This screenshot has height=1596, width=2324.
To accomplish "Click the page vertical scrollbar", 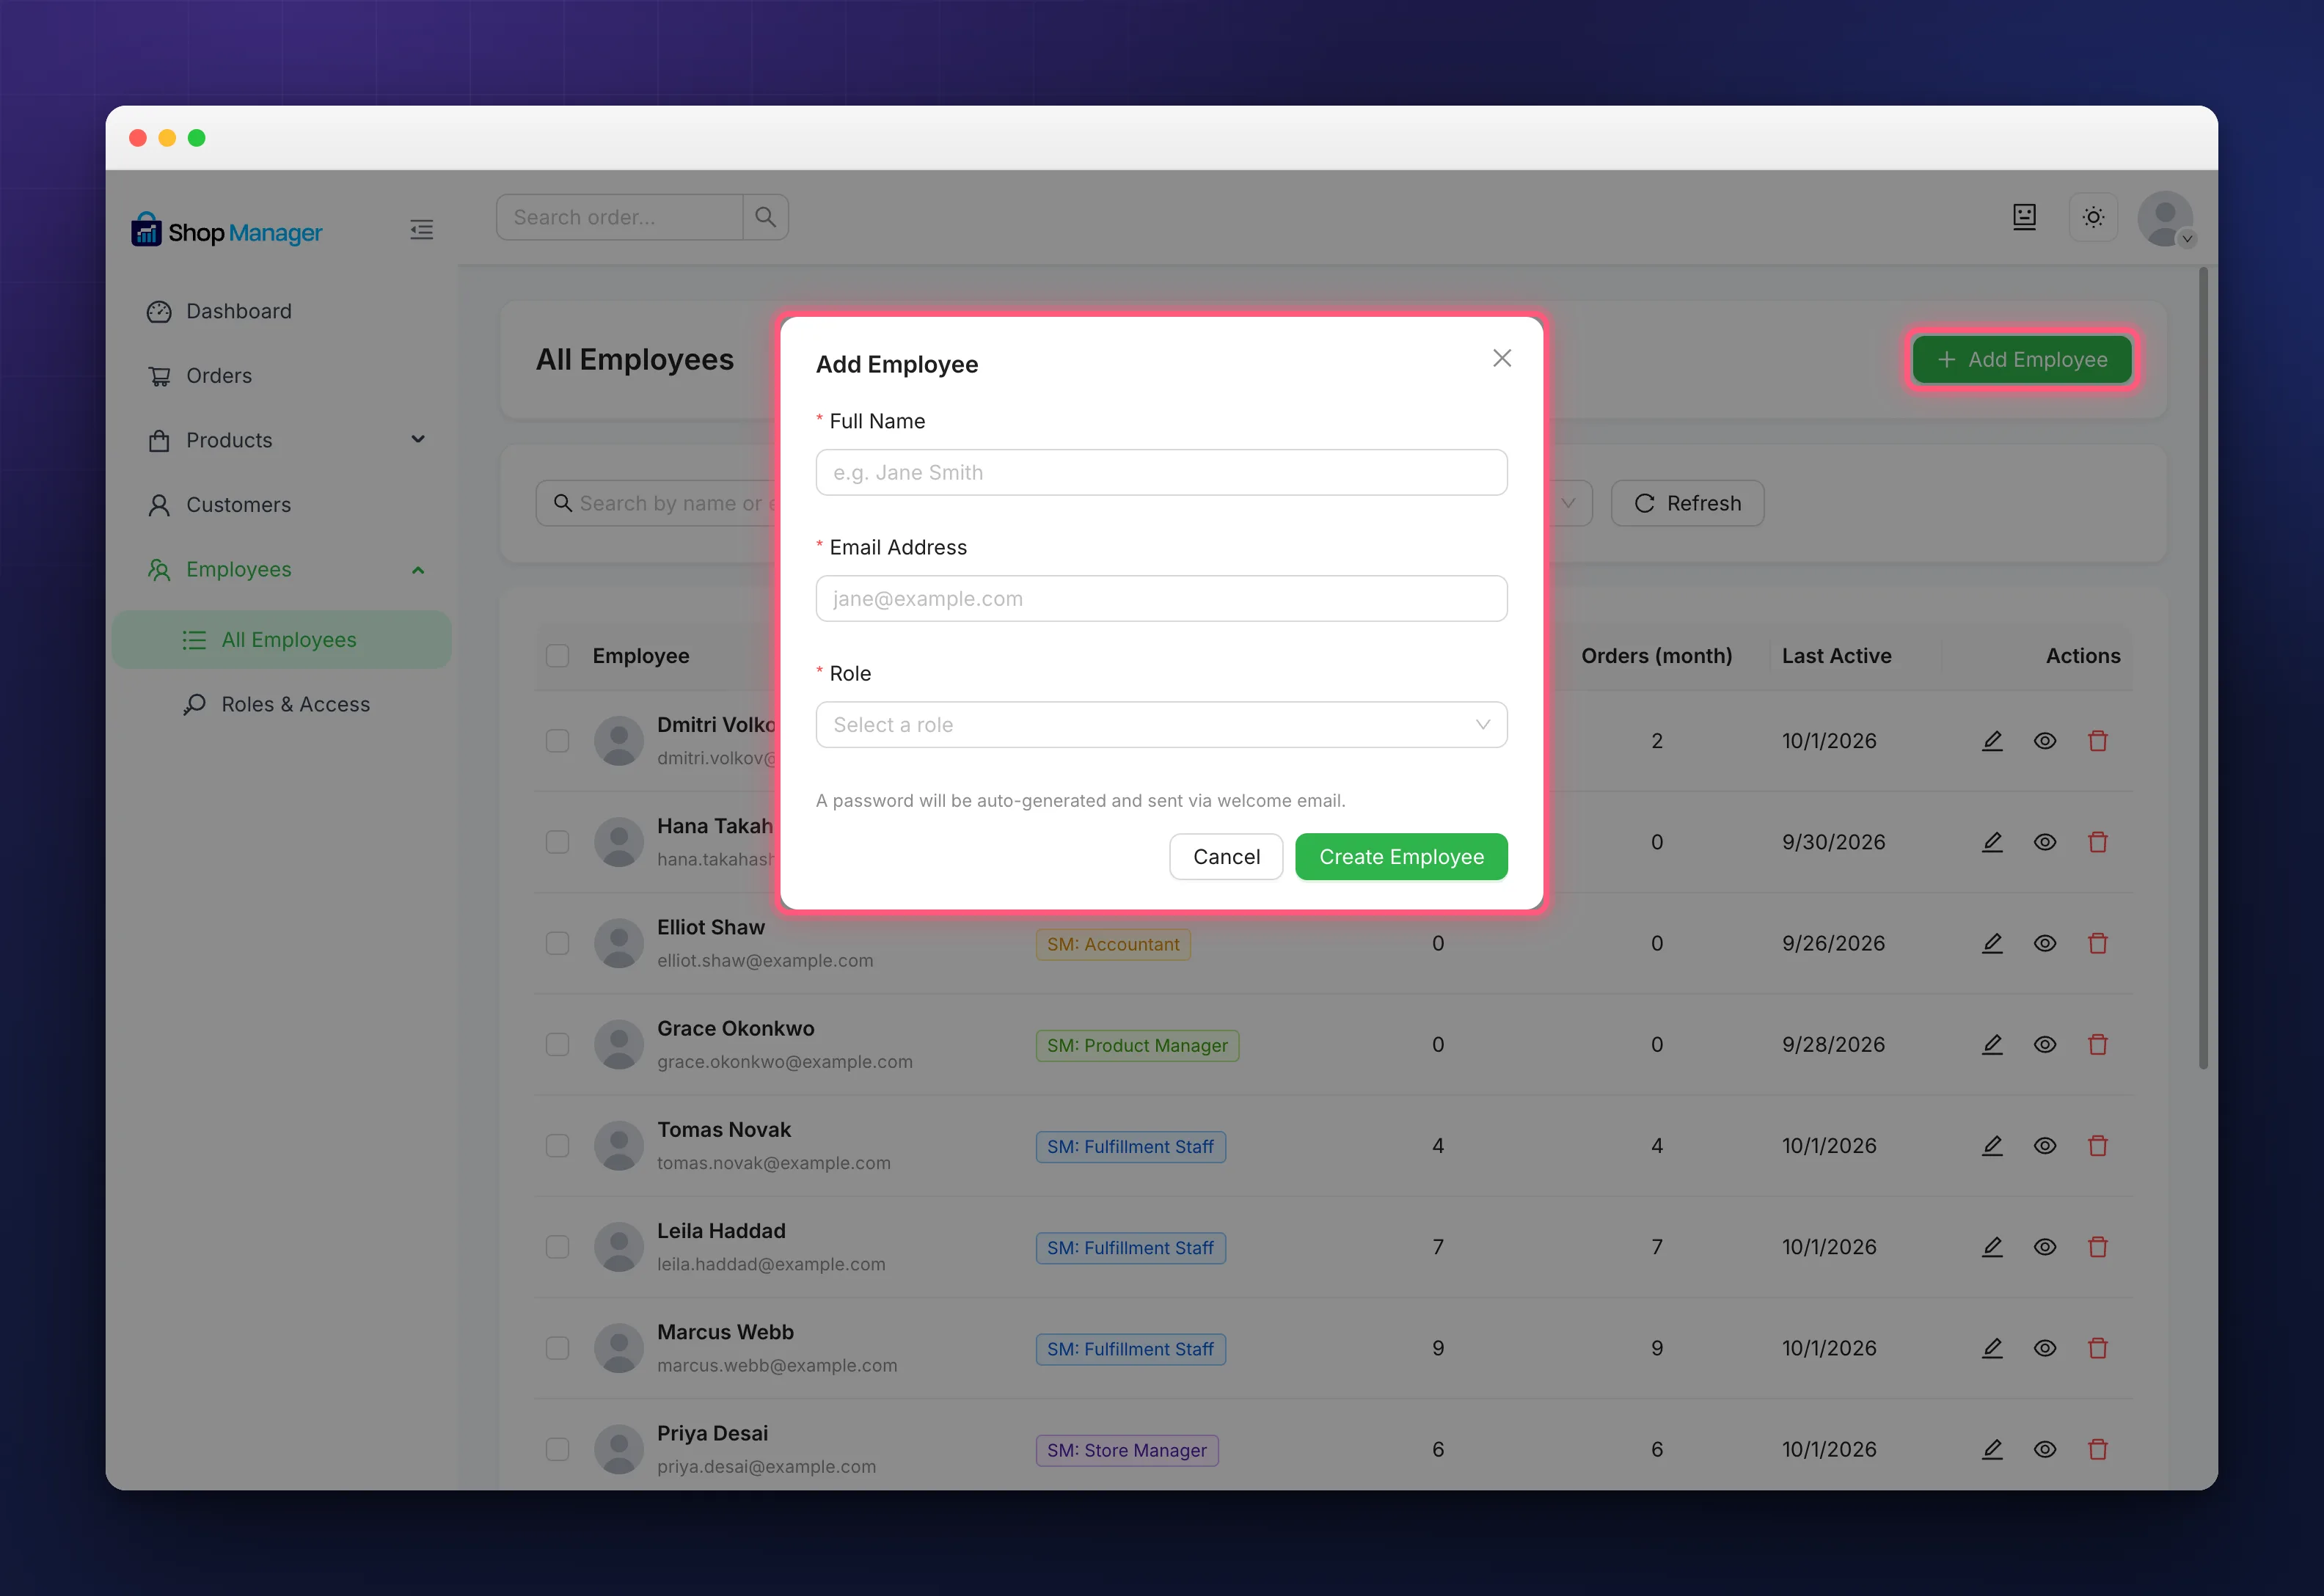I will click(2203, 668).
